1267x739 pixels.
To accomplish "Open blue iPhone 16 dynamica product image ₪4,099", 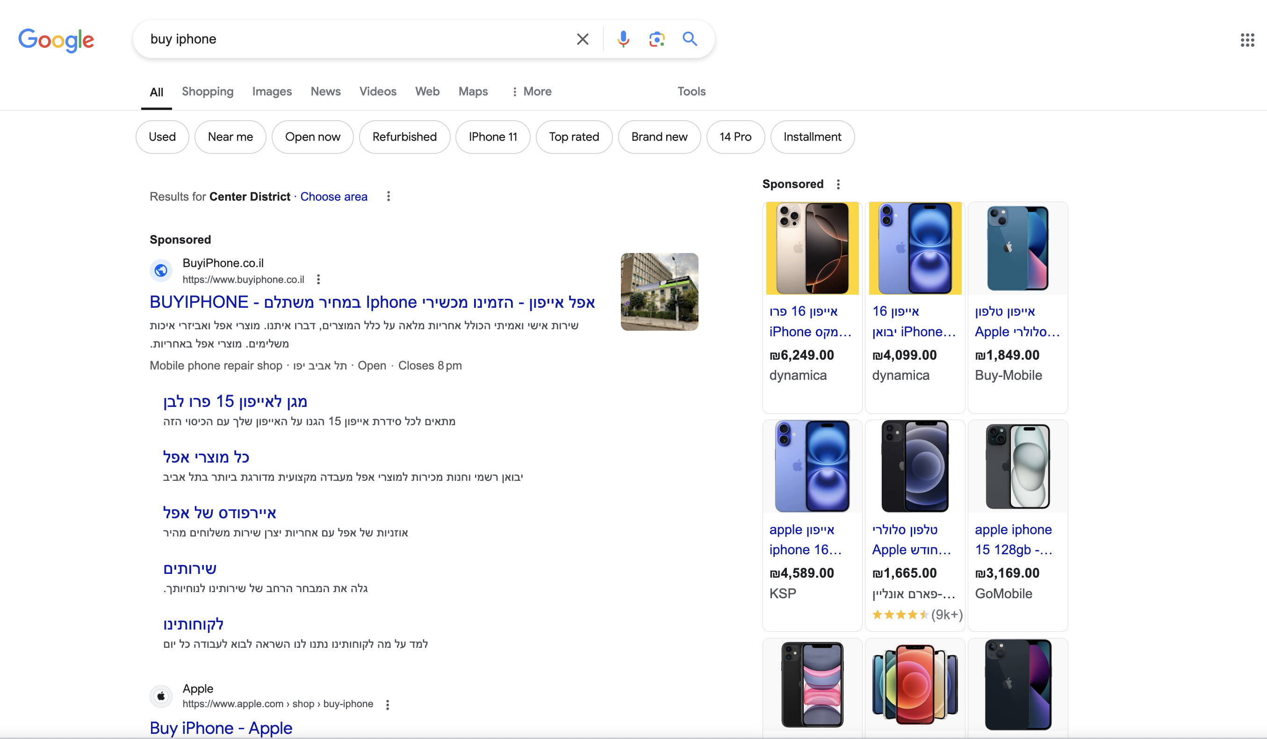I will [x=915, y=248].
